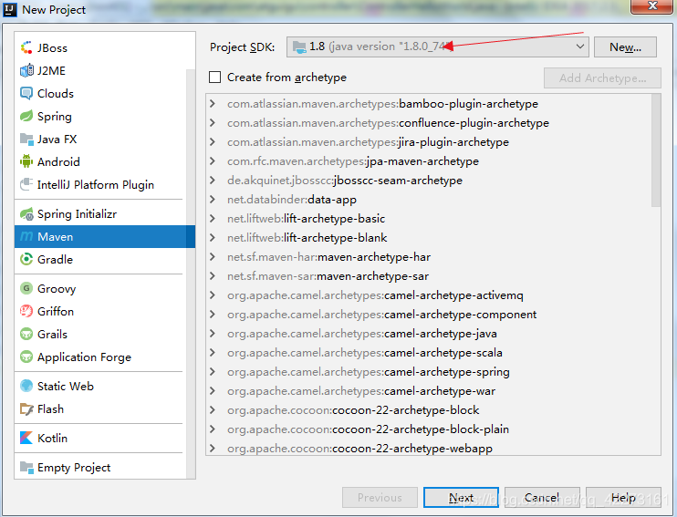Click the Static Web globe icon
Image resolution: width=677 pixels, height=517 pixels.
coord(26,386)
